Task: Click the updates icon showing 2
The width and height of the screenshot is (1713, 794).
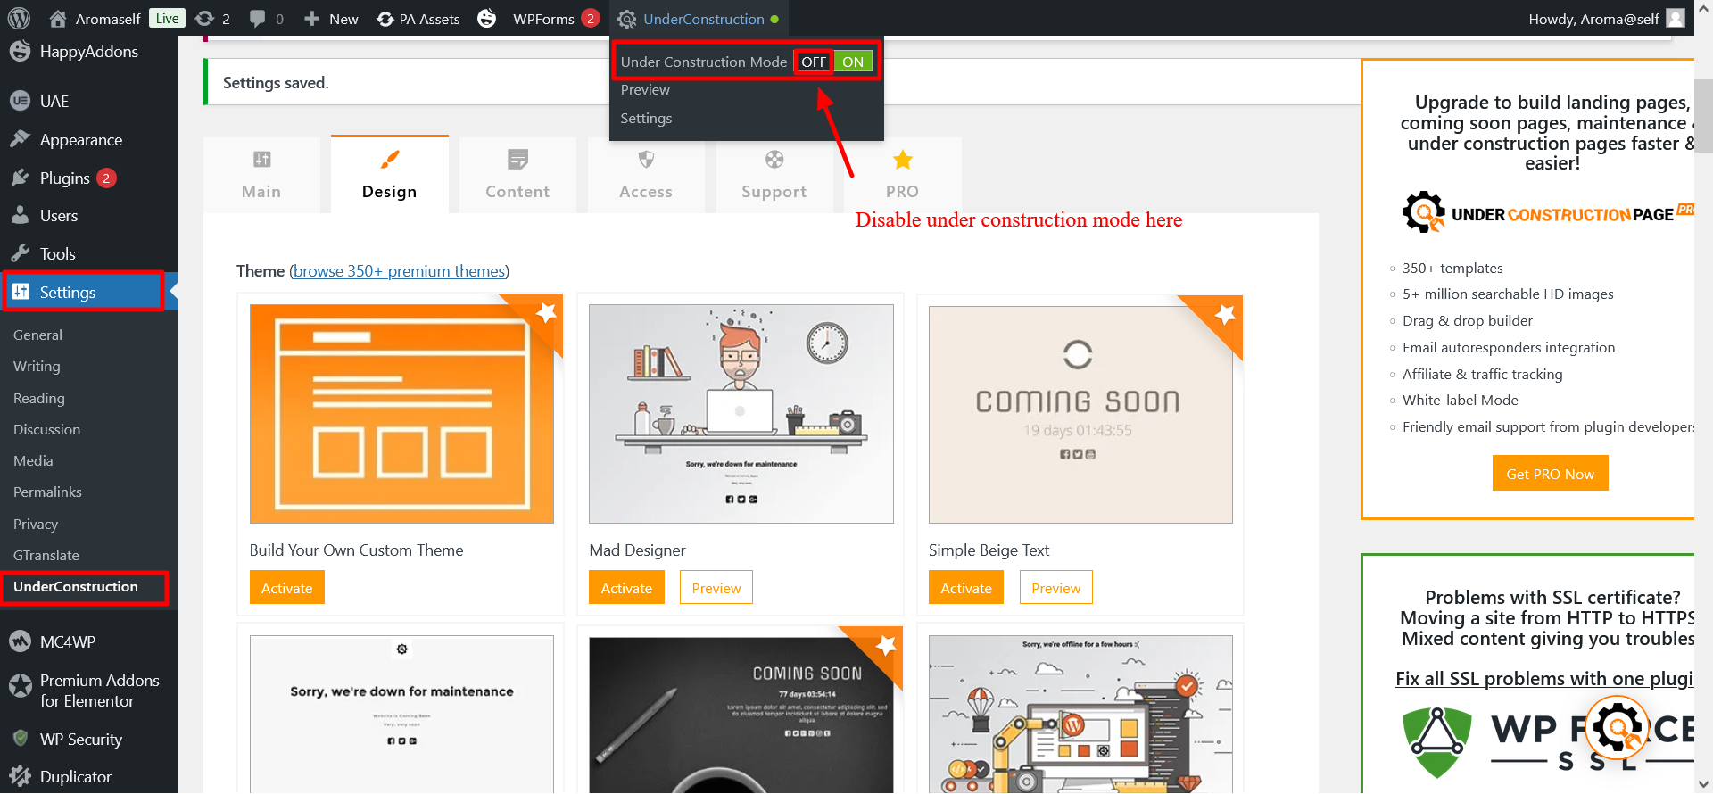Action: (x=204, y=19)
